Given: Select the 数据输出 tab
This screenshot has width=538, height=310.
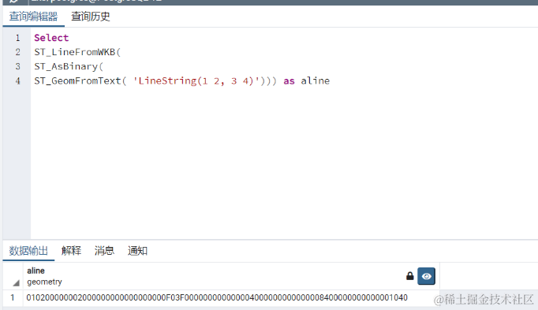Looking at the screenshot, I should (x=28, y=251).
